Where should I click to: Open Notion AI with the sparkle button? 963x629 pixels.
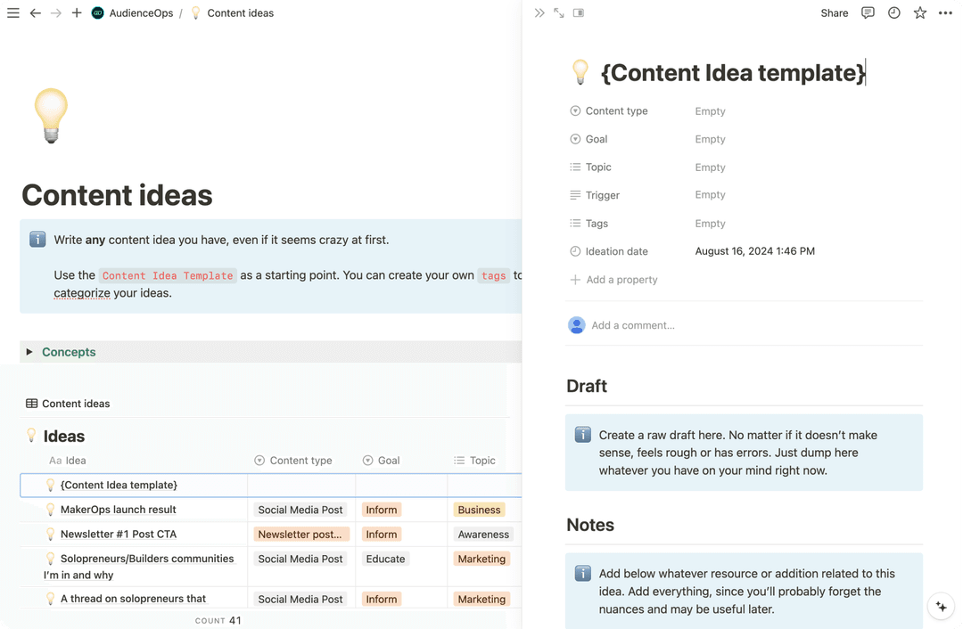[x=941, y=606]
